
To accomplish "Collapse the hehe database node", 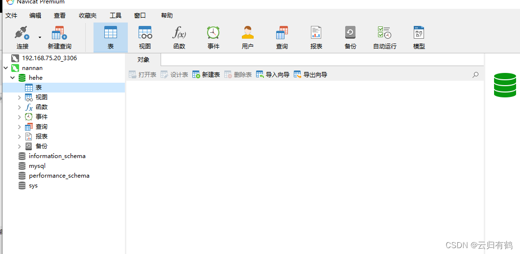I will click(x=13, y=78).
